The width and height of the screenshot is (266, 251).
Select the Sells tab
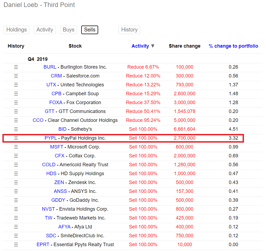90,30
